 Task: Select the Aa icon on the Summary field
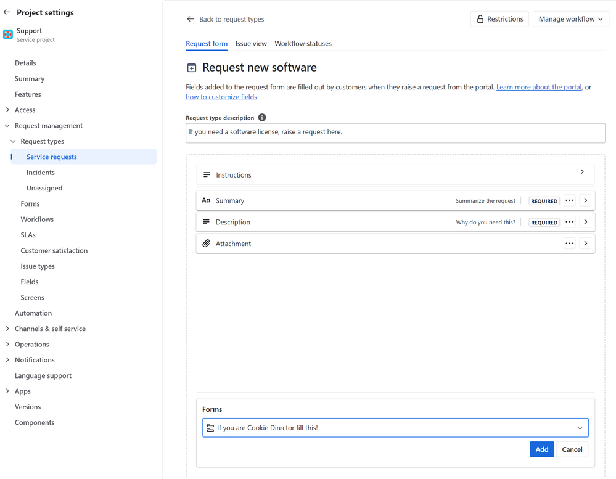[205, 200]
